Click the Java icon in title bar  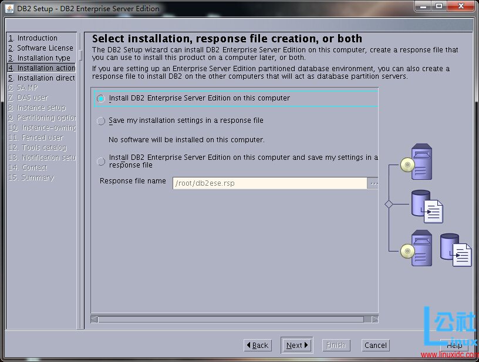click(x=9, y=8)
